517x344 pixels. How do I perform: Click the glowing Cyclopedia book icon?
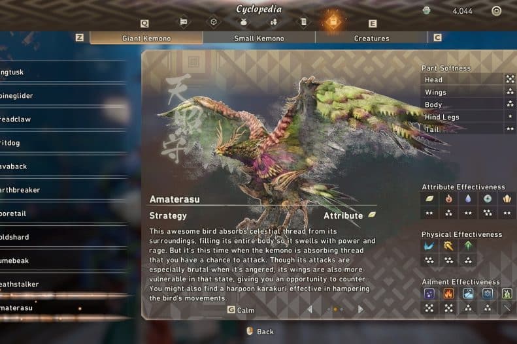coord(333,22)
